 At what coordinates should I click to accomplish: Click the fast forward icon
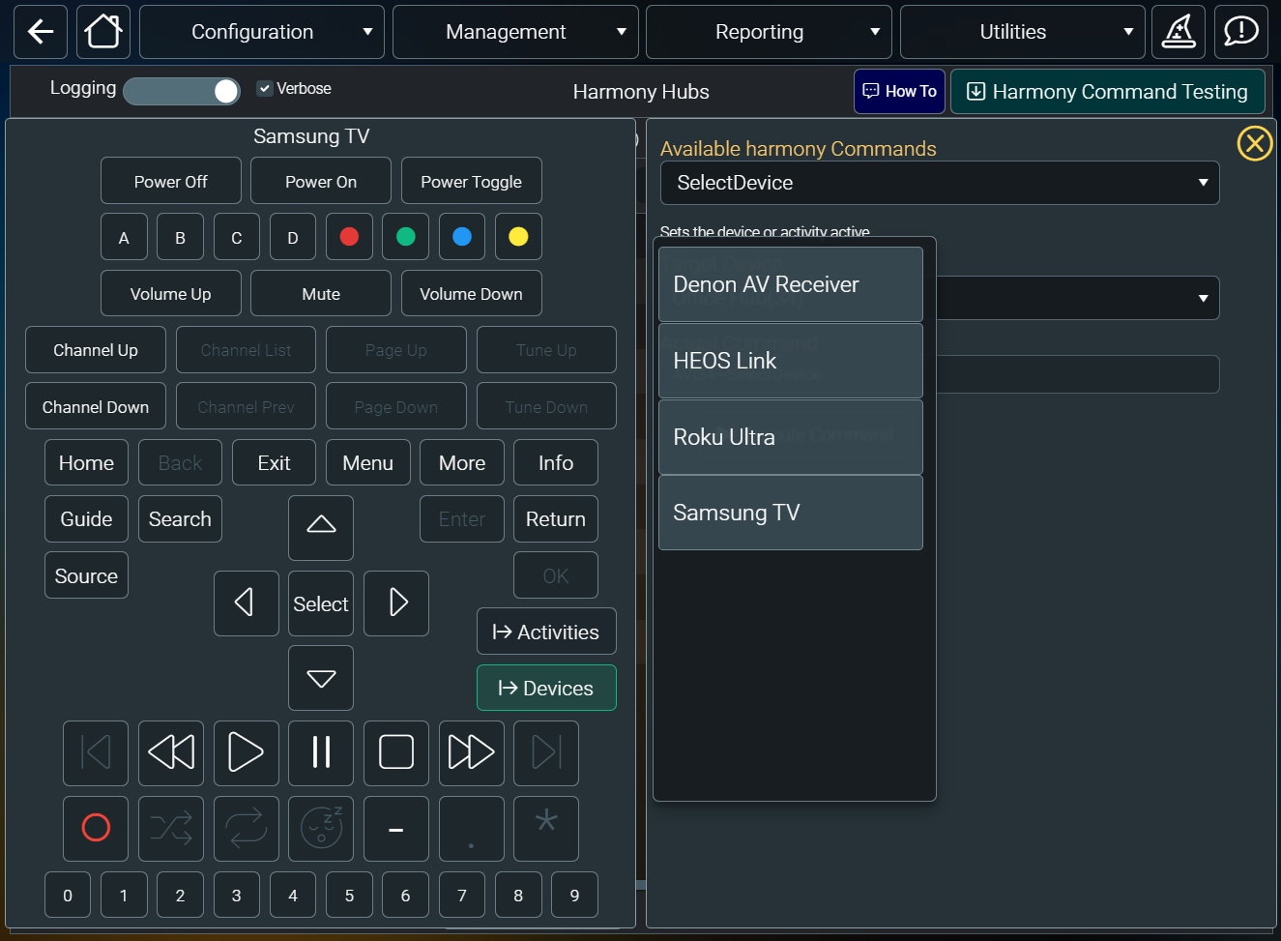[472, 753]
